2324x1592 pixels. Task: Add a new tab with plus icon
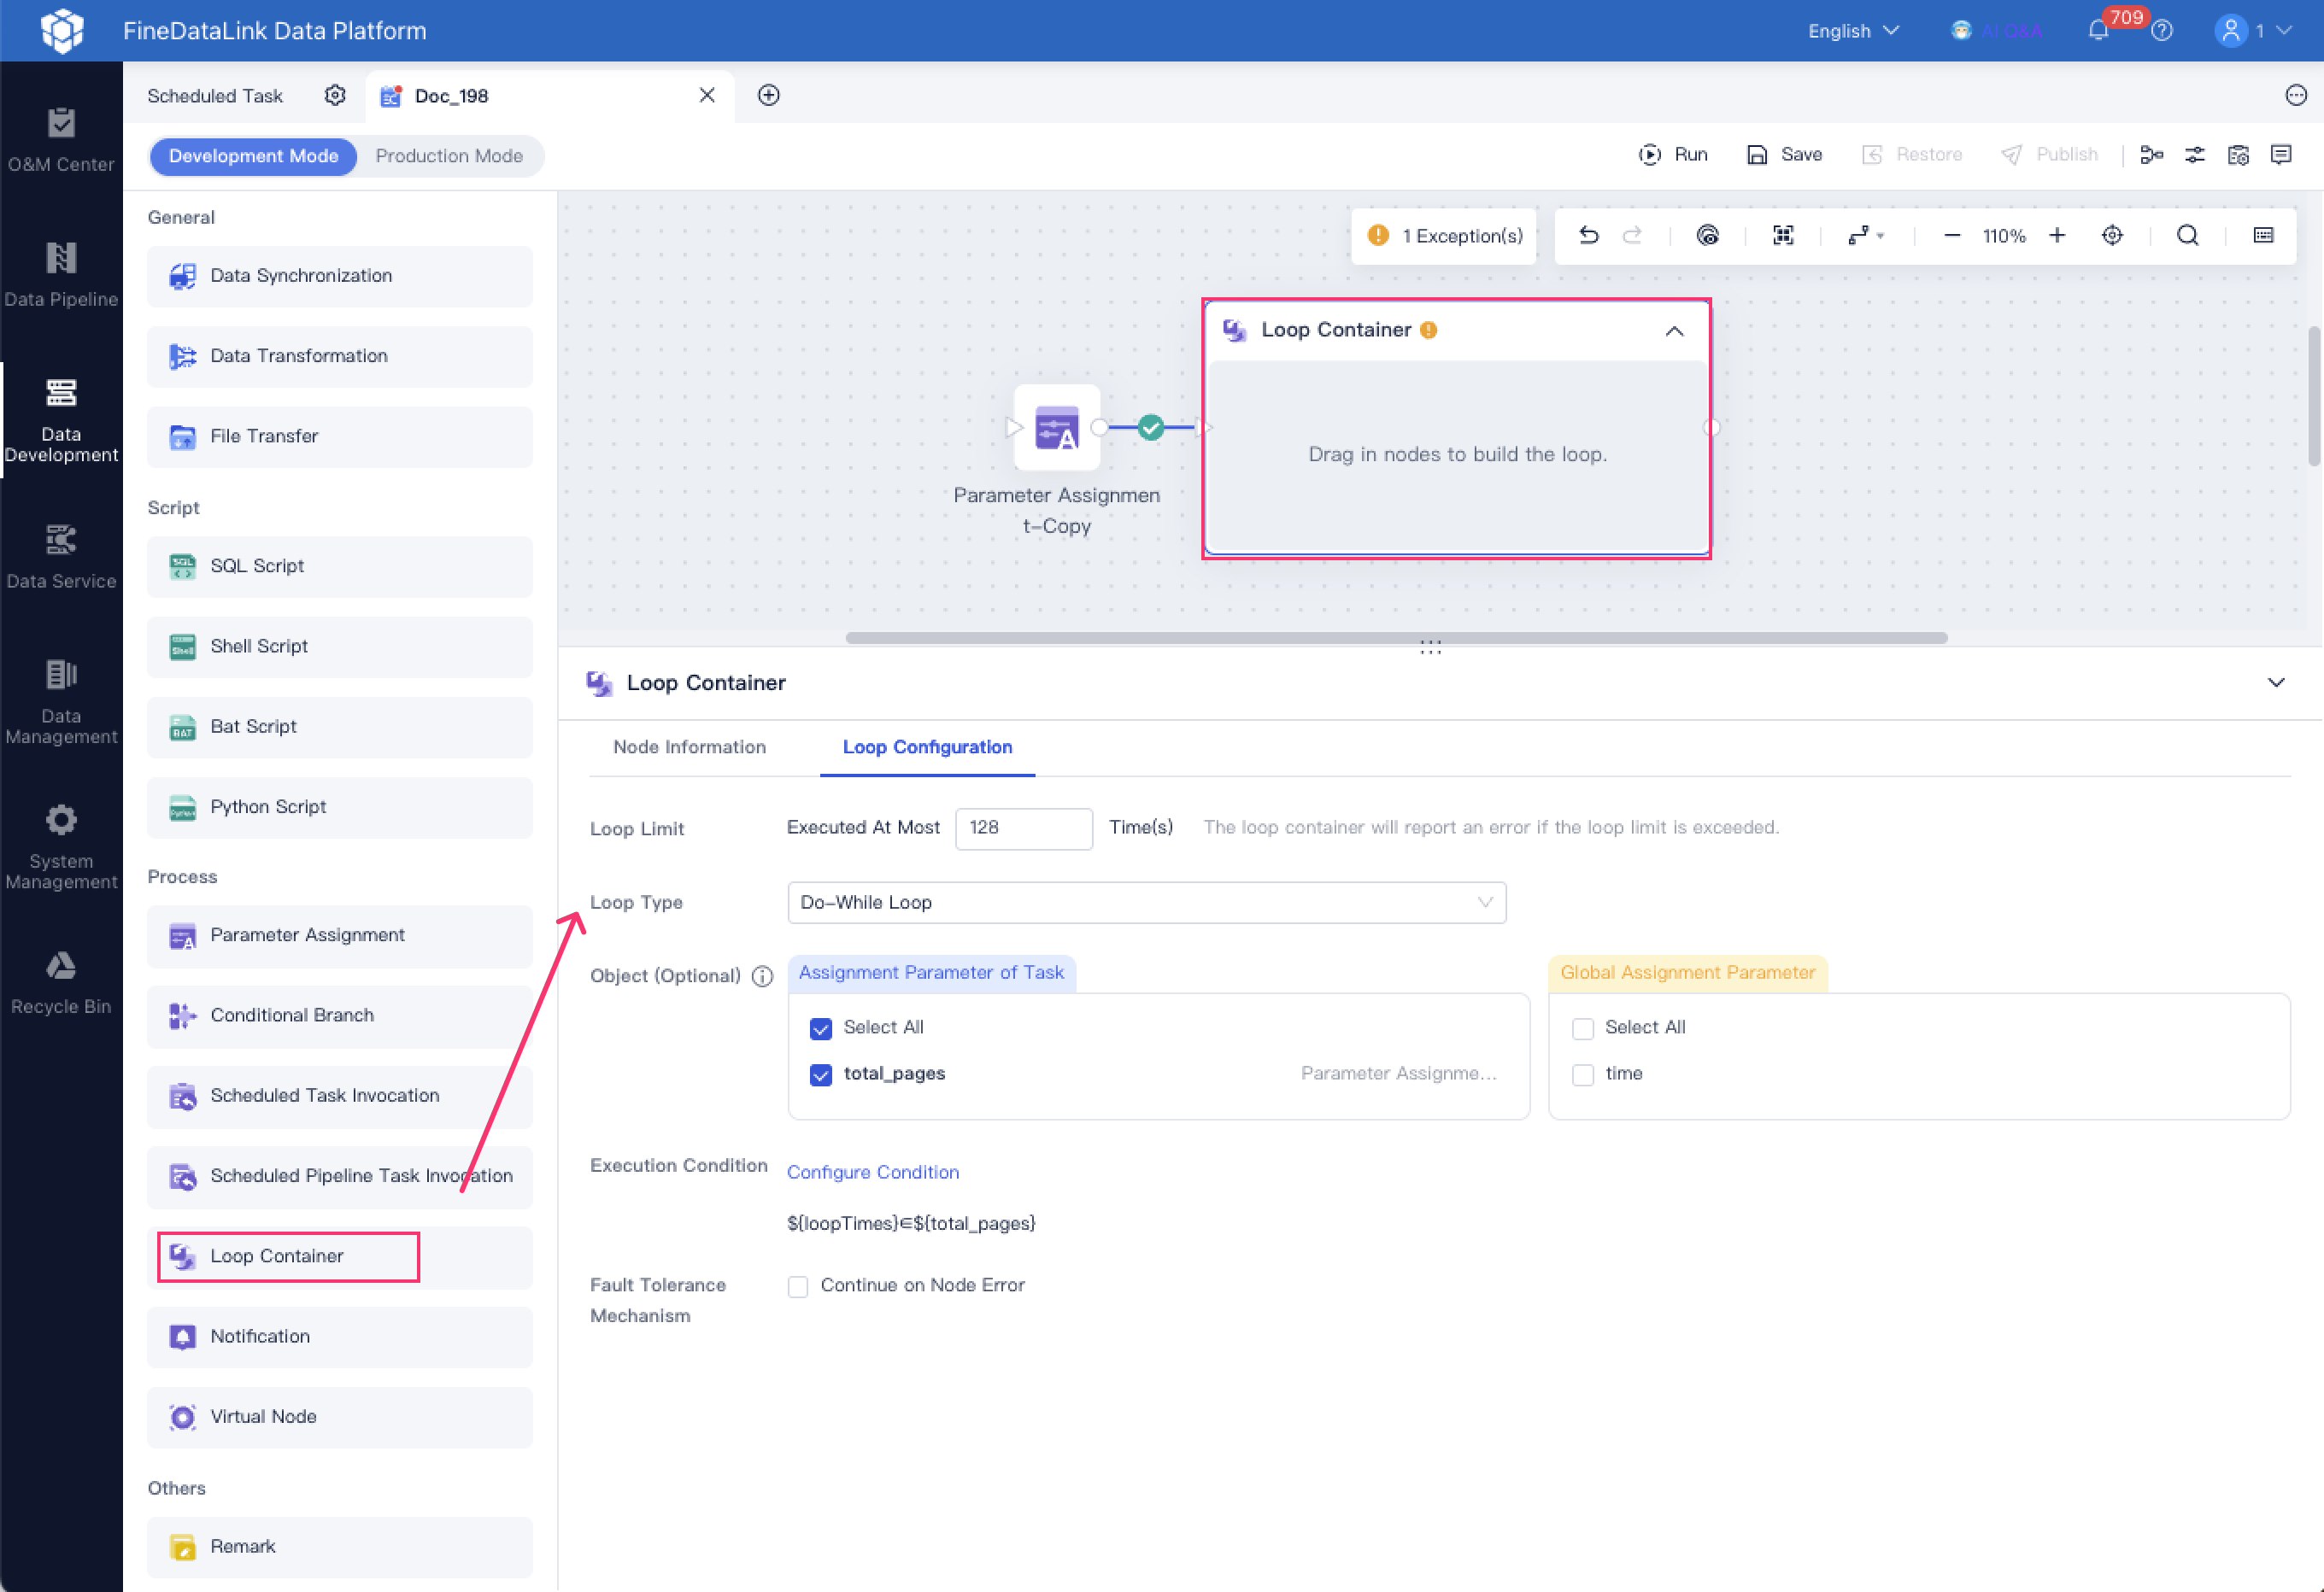768,95
